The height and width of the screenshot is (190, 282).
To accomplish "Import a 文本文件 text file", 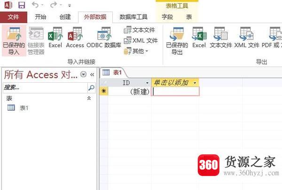I will pyautogui.click(x=140, y=30).
